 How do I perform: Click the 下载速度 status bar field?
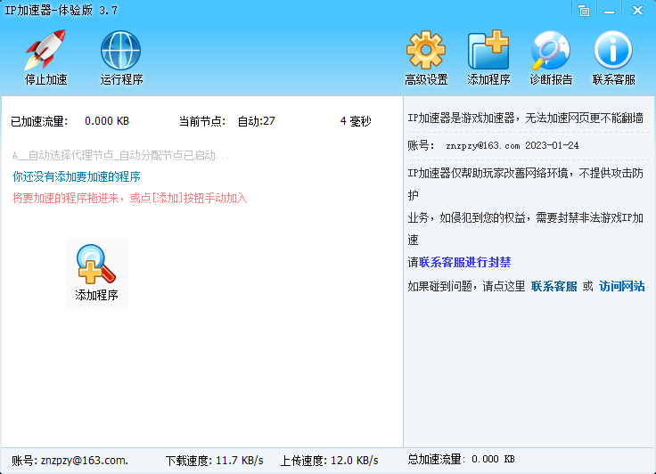214,461
